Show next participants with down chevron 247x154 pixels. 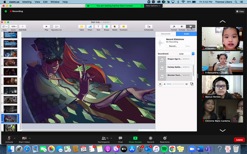click(x=222, y=130)
